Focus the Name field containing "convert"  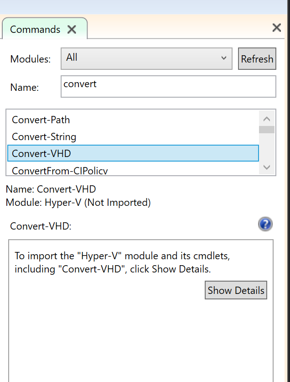pos(168,86)
